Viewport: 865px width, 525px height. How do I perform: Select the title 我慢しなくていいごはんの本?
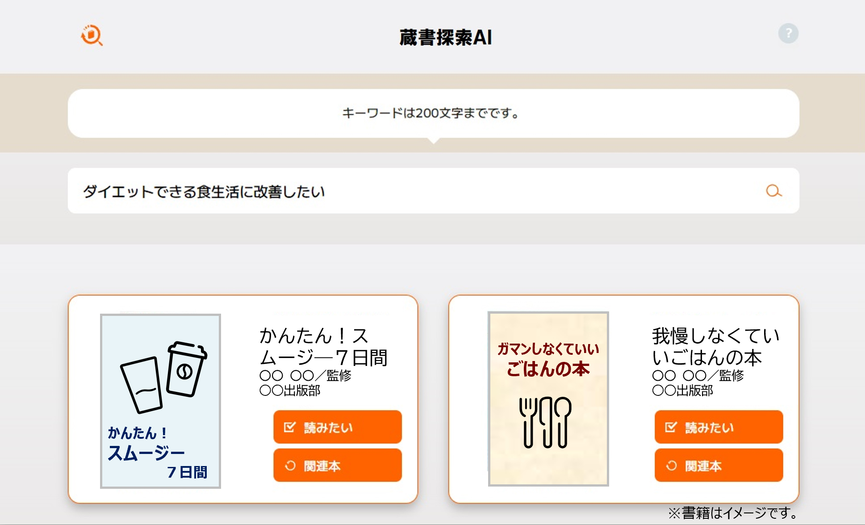pyautogui.click(x=716, y=347)
